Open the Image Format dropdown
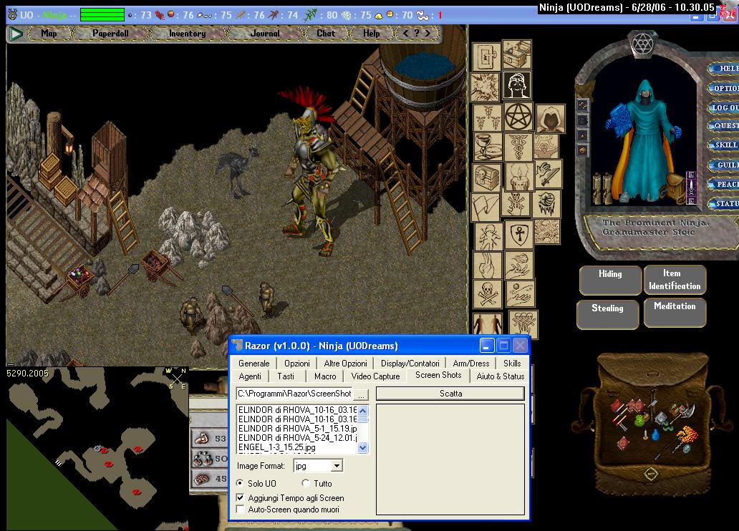The width and height of the screenshot is (739, 531). pos(337,466)
